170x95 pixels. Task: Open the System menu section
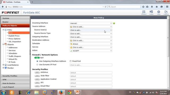point(15,18)
